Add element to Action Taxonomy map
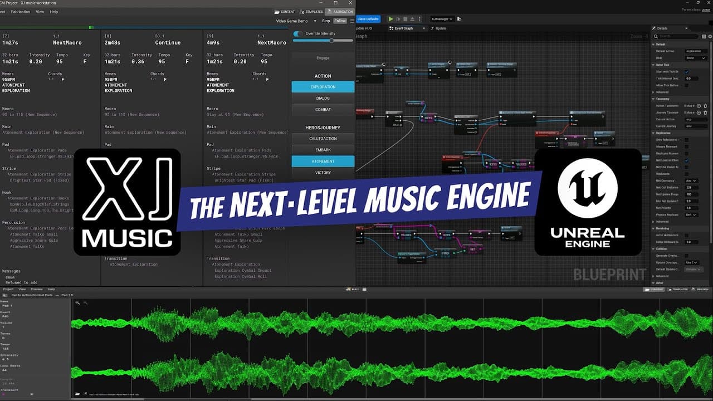The height and width of the screenshot is (401, 713). click(699, 106)
